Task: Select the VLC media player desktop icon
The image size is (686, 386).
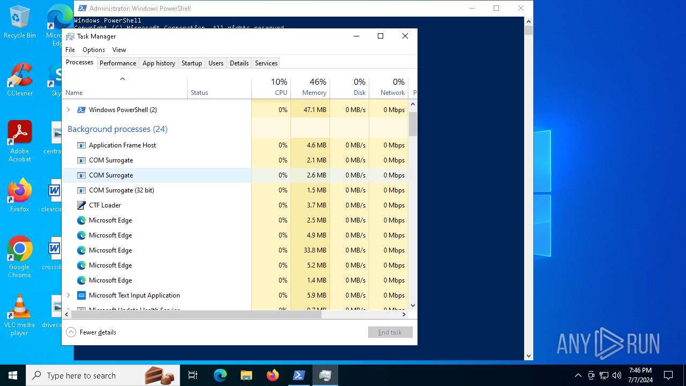Action: [20, 315]
